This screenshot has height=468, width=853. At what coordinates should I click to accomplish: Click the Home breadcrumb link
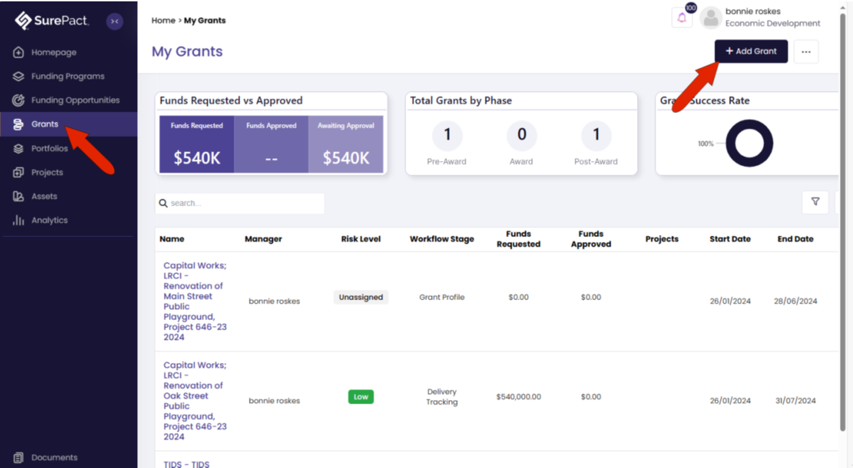coord(163,21)
